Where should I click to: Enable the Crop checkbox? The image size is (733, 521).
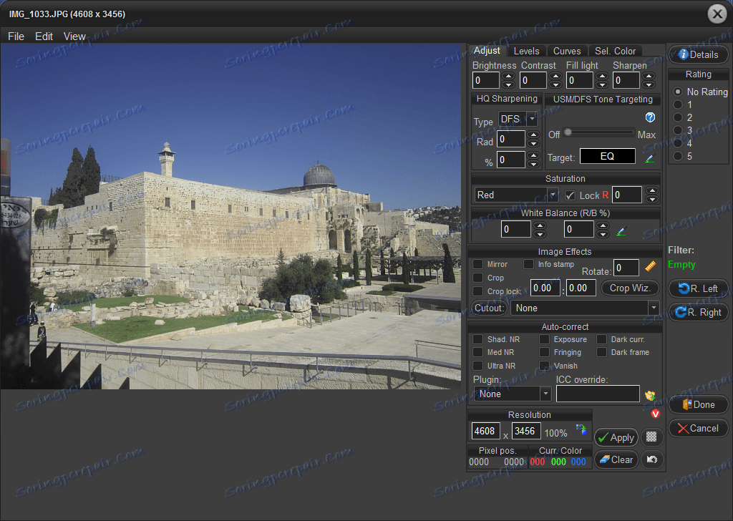[x=477, y=278]
